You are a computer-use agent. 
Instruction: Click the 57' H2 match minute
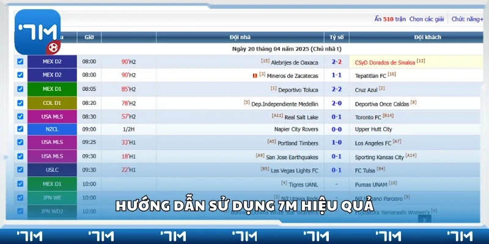128,117
